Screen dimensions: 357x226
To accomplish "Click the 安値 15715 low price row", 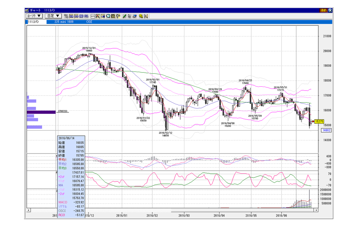I will coord(71,151).
